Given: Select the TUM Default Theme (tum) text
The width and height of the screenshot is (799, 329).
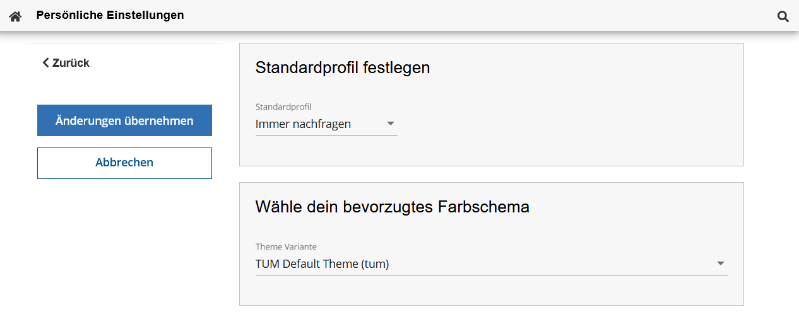Looking at the screenshot, I should (x=322, y=264).
